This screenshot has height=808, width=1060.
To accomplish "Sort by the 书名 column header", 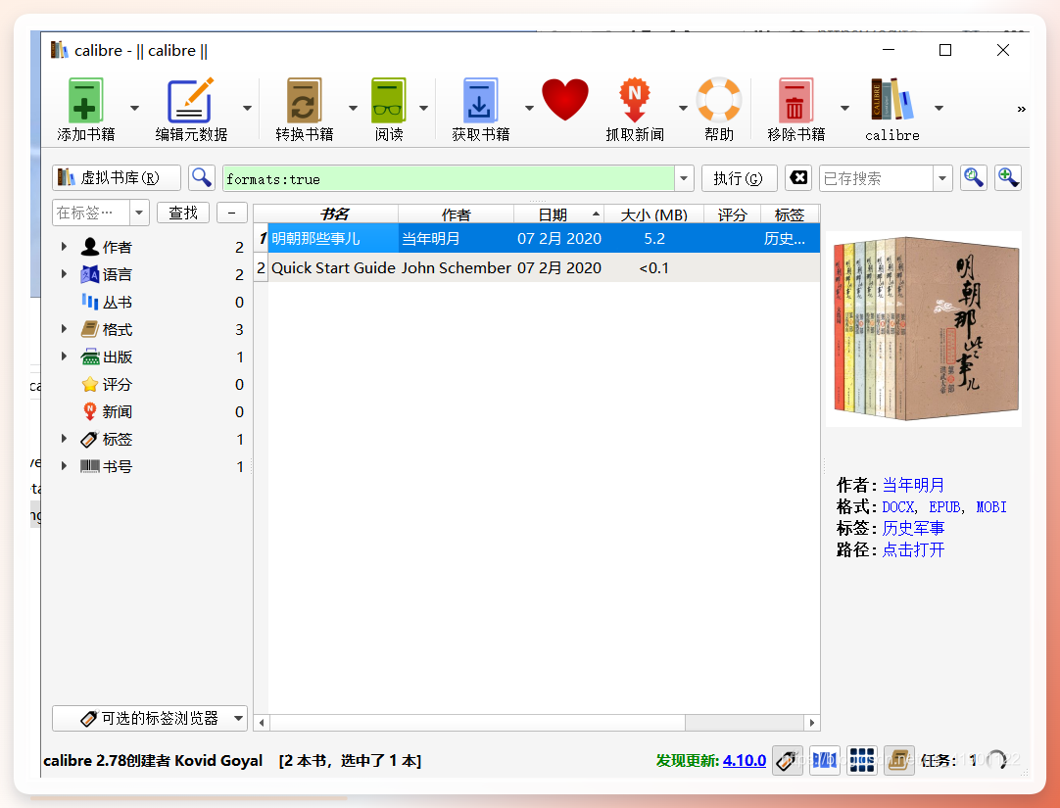I will click(x=334, y=214).
